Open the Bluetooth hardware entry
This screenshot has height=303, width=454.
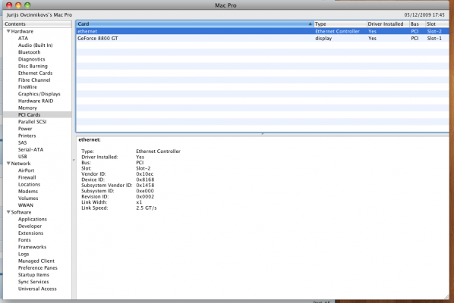[30, 52]
